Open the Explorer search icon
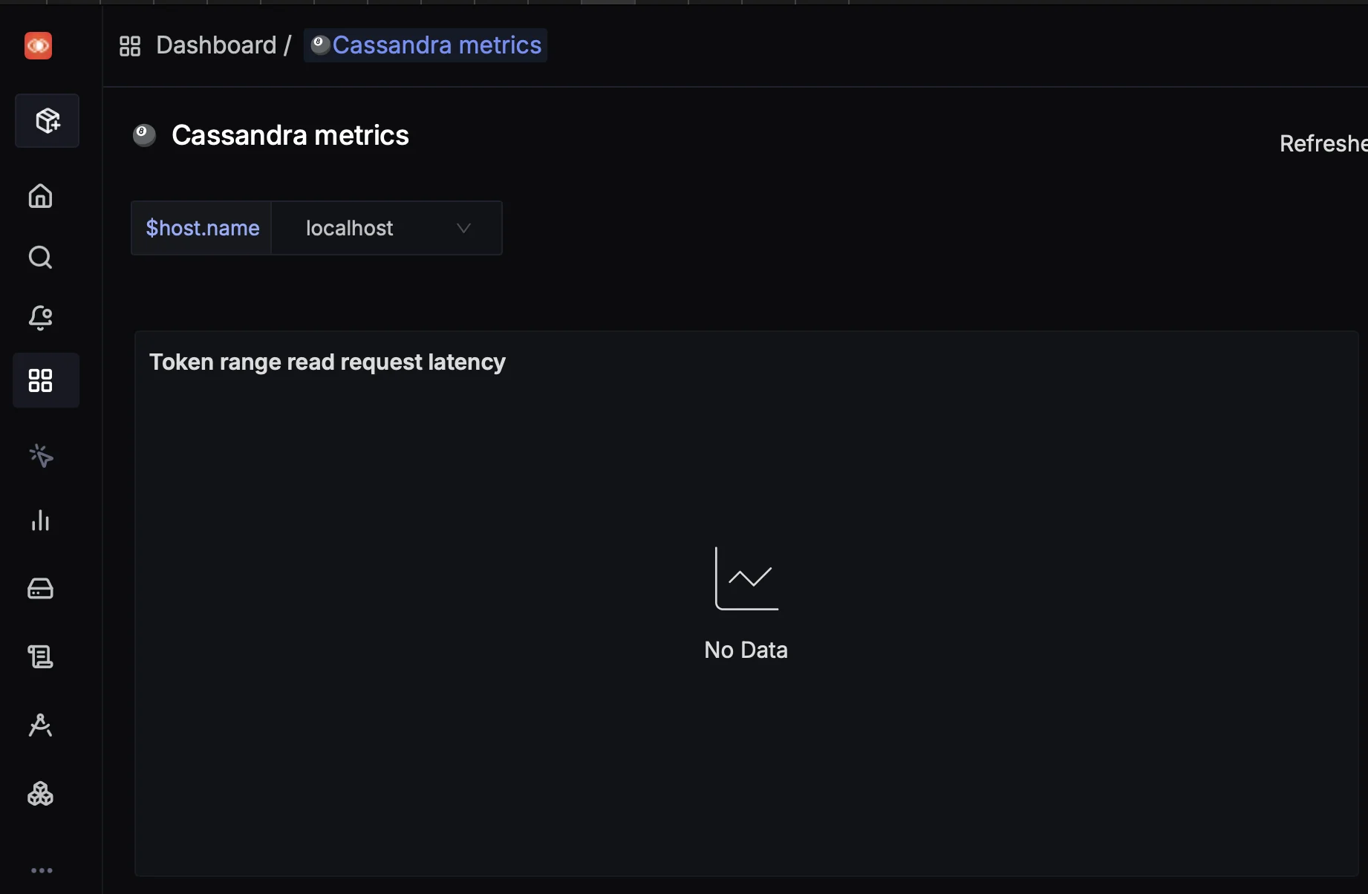This screenshot has width=1368, height=894. (40, 258)
